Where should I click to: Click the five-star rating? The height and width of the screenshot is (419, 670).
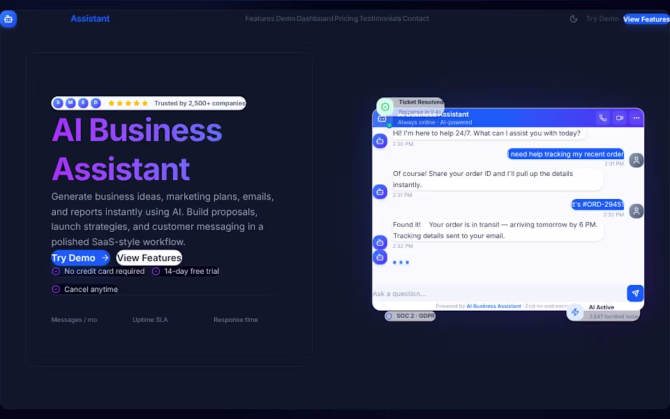pos(128,104)
